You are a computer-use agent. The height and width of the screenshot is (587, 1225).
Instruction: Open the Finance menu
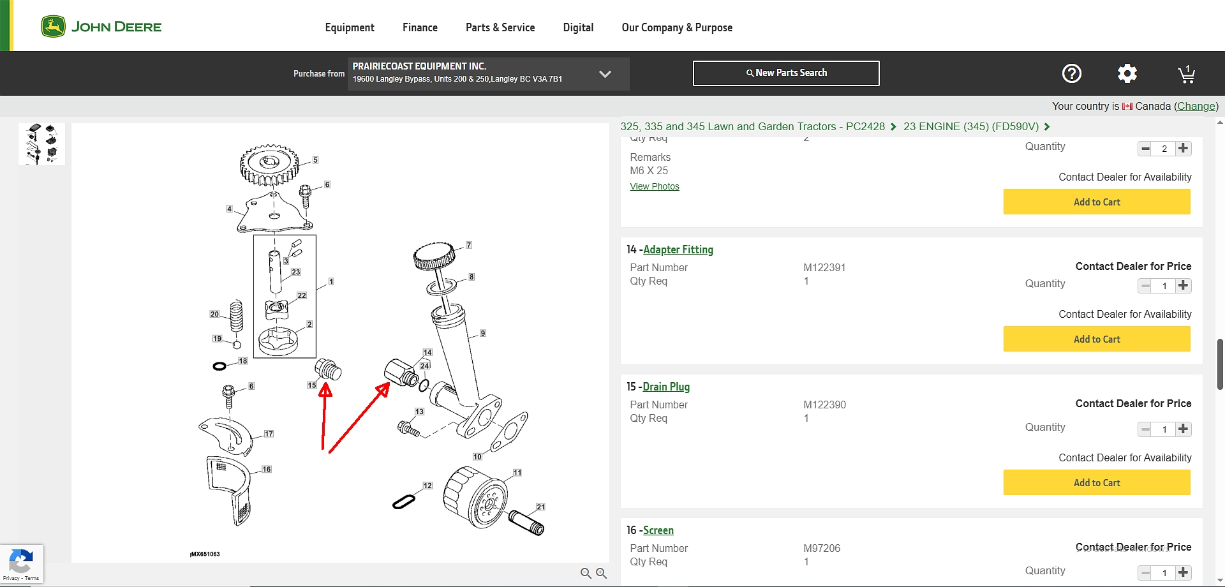(420, 27)
